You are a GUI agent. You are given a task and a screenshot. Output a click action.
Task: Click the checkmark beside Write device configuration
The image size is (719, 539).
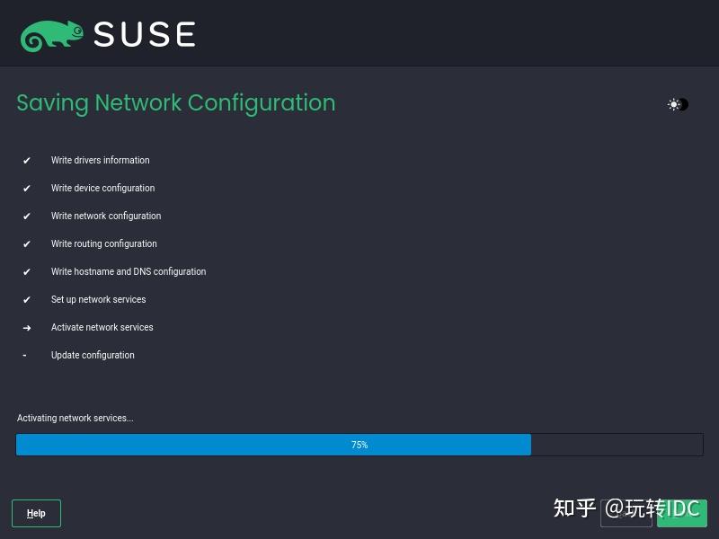[x=26, y=188]
